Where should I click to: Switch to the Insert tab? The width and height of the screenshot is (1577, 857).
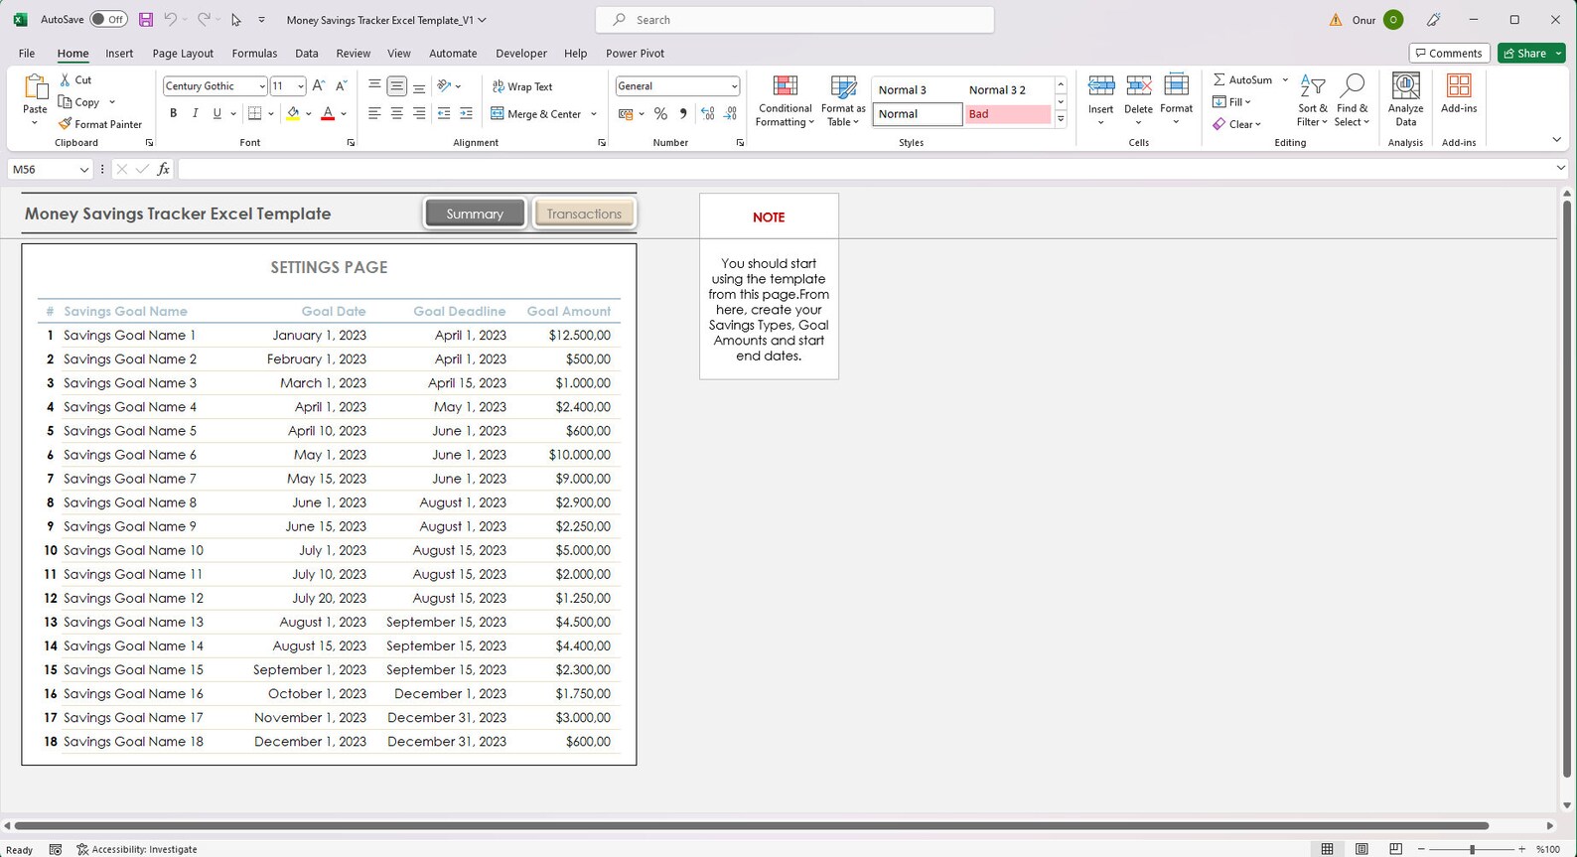tap(119, 54)
